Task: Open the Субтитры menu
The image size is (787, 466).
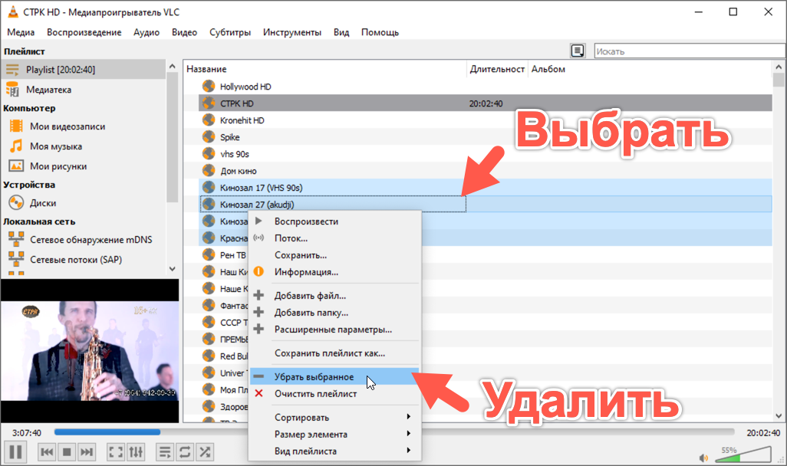Action: [230, 32]
